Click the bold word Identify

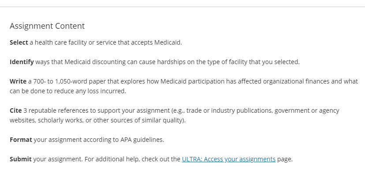(22, 62)
